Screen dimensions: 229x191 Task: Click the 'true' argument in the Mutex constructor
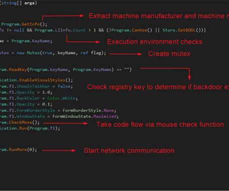[x=47, y=53]
